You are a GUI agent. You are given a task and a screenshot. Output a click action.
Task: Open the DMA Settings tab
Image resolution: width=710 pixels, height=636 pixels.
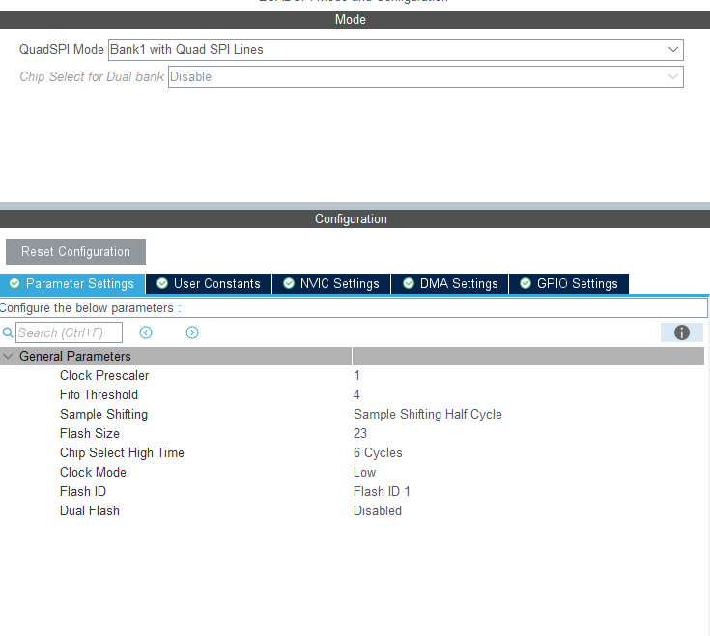pos(450,283)
